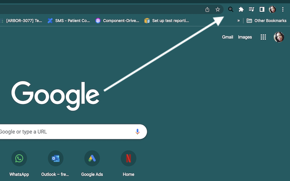Open the Netflix Home shortcut

129,163
